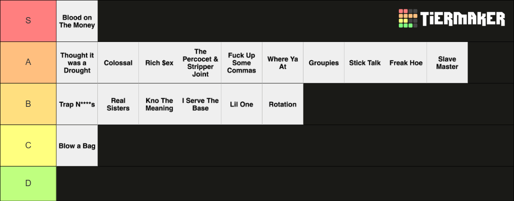Click the TierMaker wordmark text
The height and width of the screenshot is (201, 514).
coord(463,18)
